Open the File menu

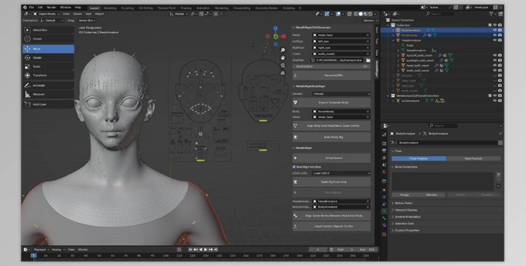pyautogui.click(x=31, y=7)
